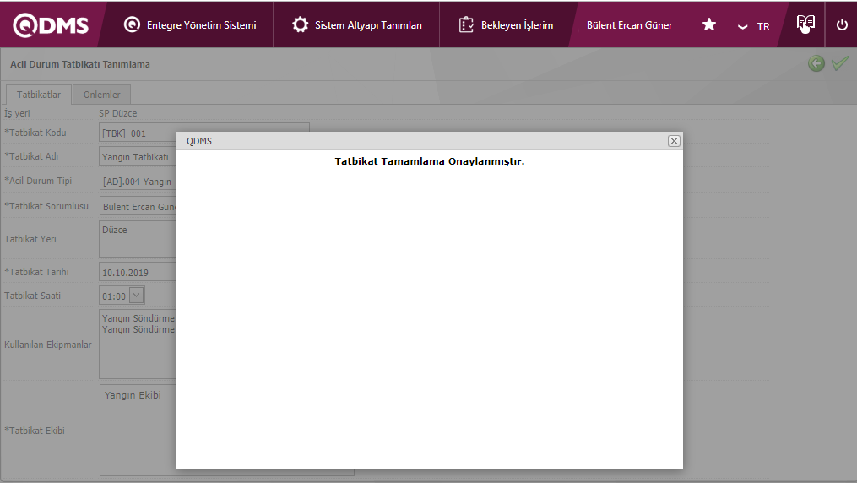Click the QDMS logo in header
The image size is (857, 483).
coord(51,25)
